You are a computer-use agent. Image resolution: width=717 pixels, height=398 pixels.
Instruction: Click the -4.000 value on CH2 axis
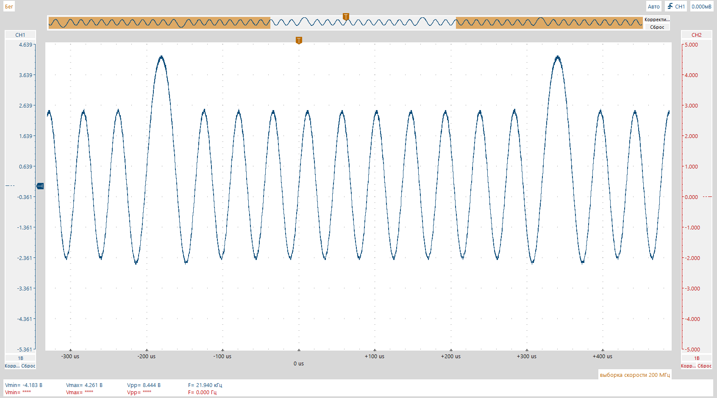692,319
